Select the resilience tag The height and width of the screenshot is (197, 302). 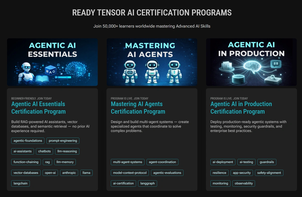click(220, 173)
